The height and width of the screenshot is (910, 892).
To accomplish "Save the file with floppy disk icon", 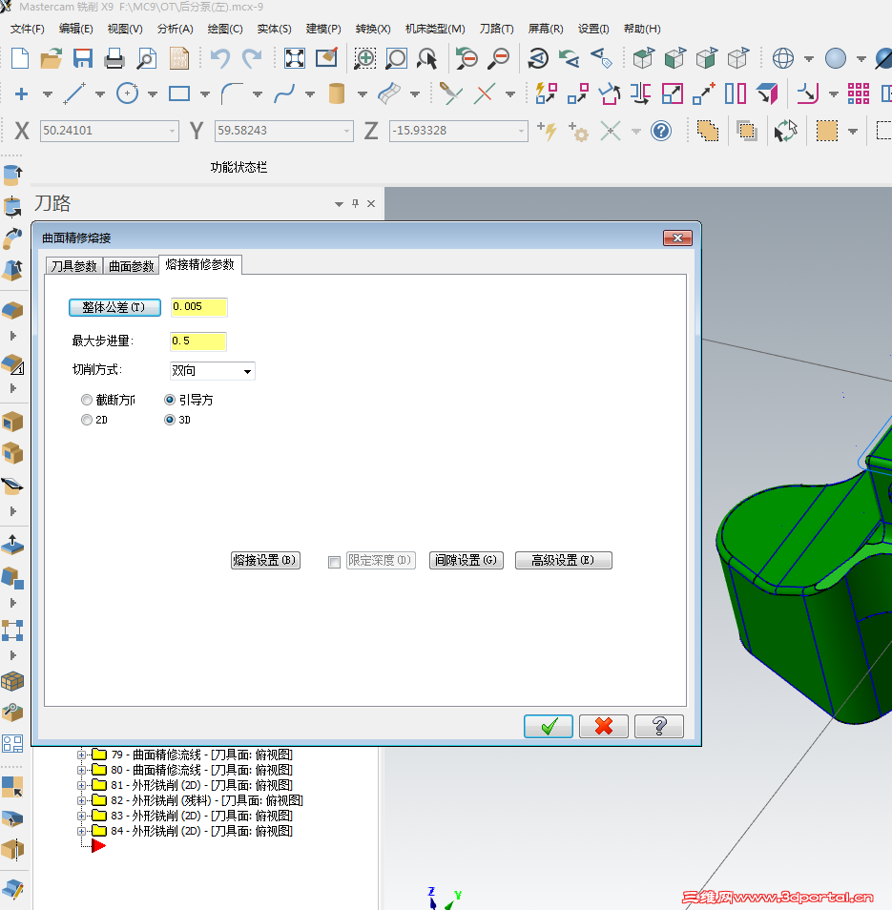I will 83,58.
